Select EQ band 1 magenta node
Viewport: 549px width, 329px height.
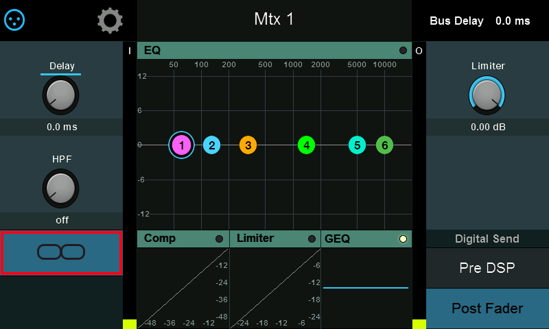click(181, 145)
